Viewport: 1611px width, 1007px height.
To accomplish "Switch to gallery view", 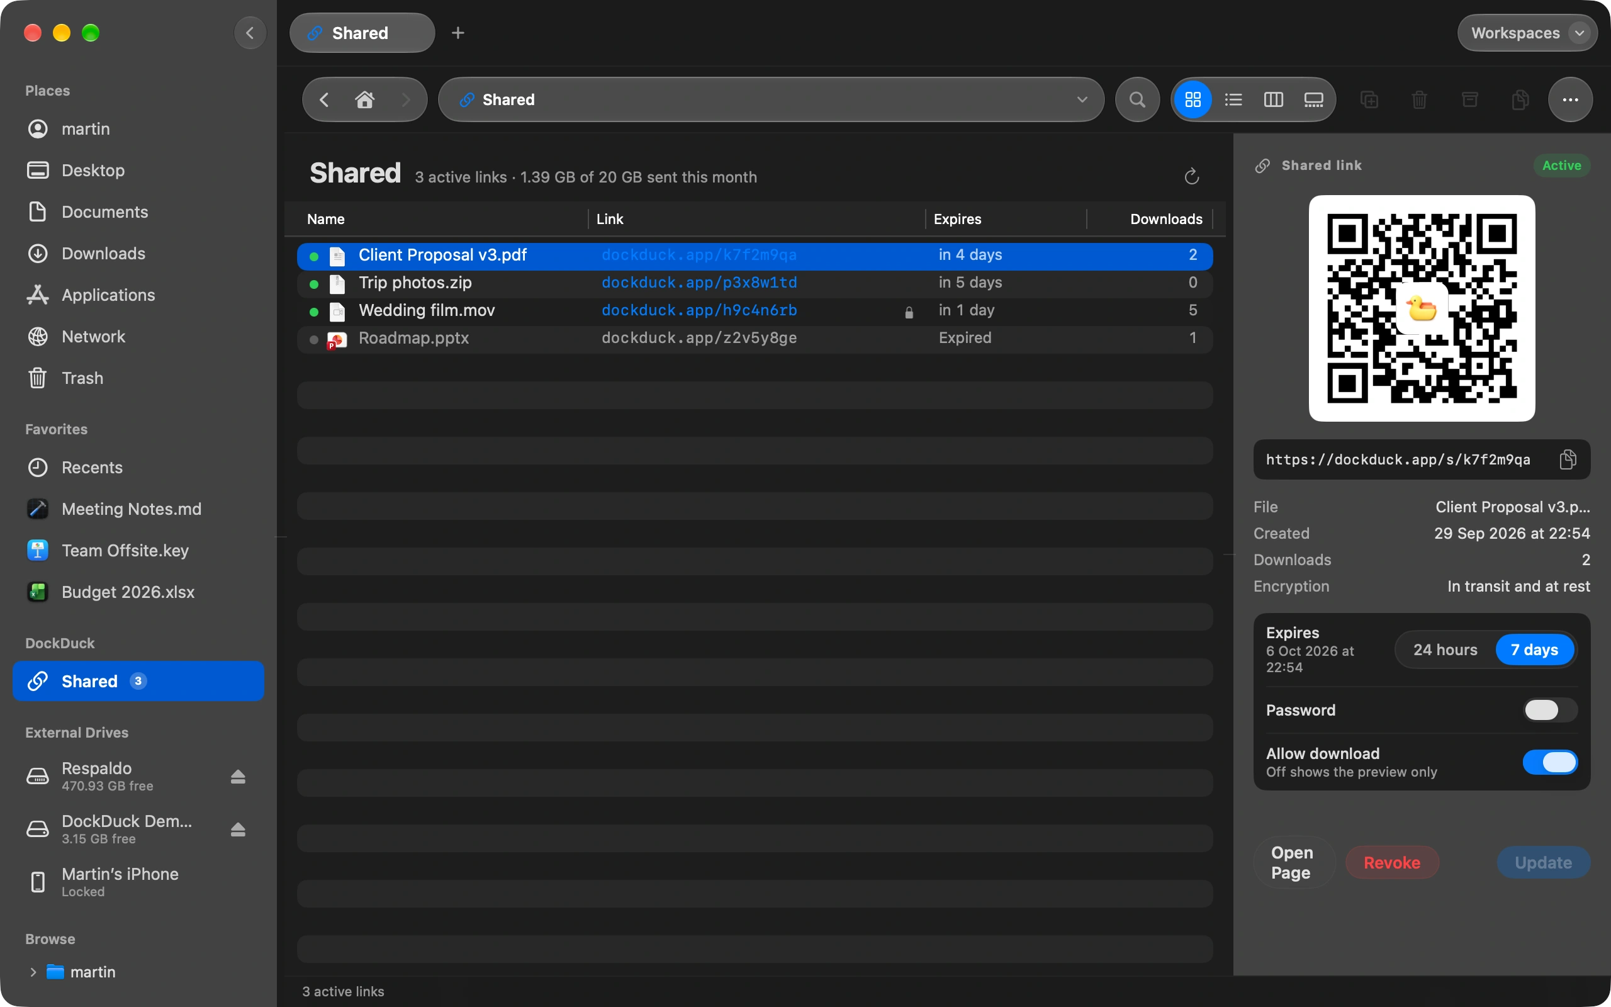I will coord(1313,99).
